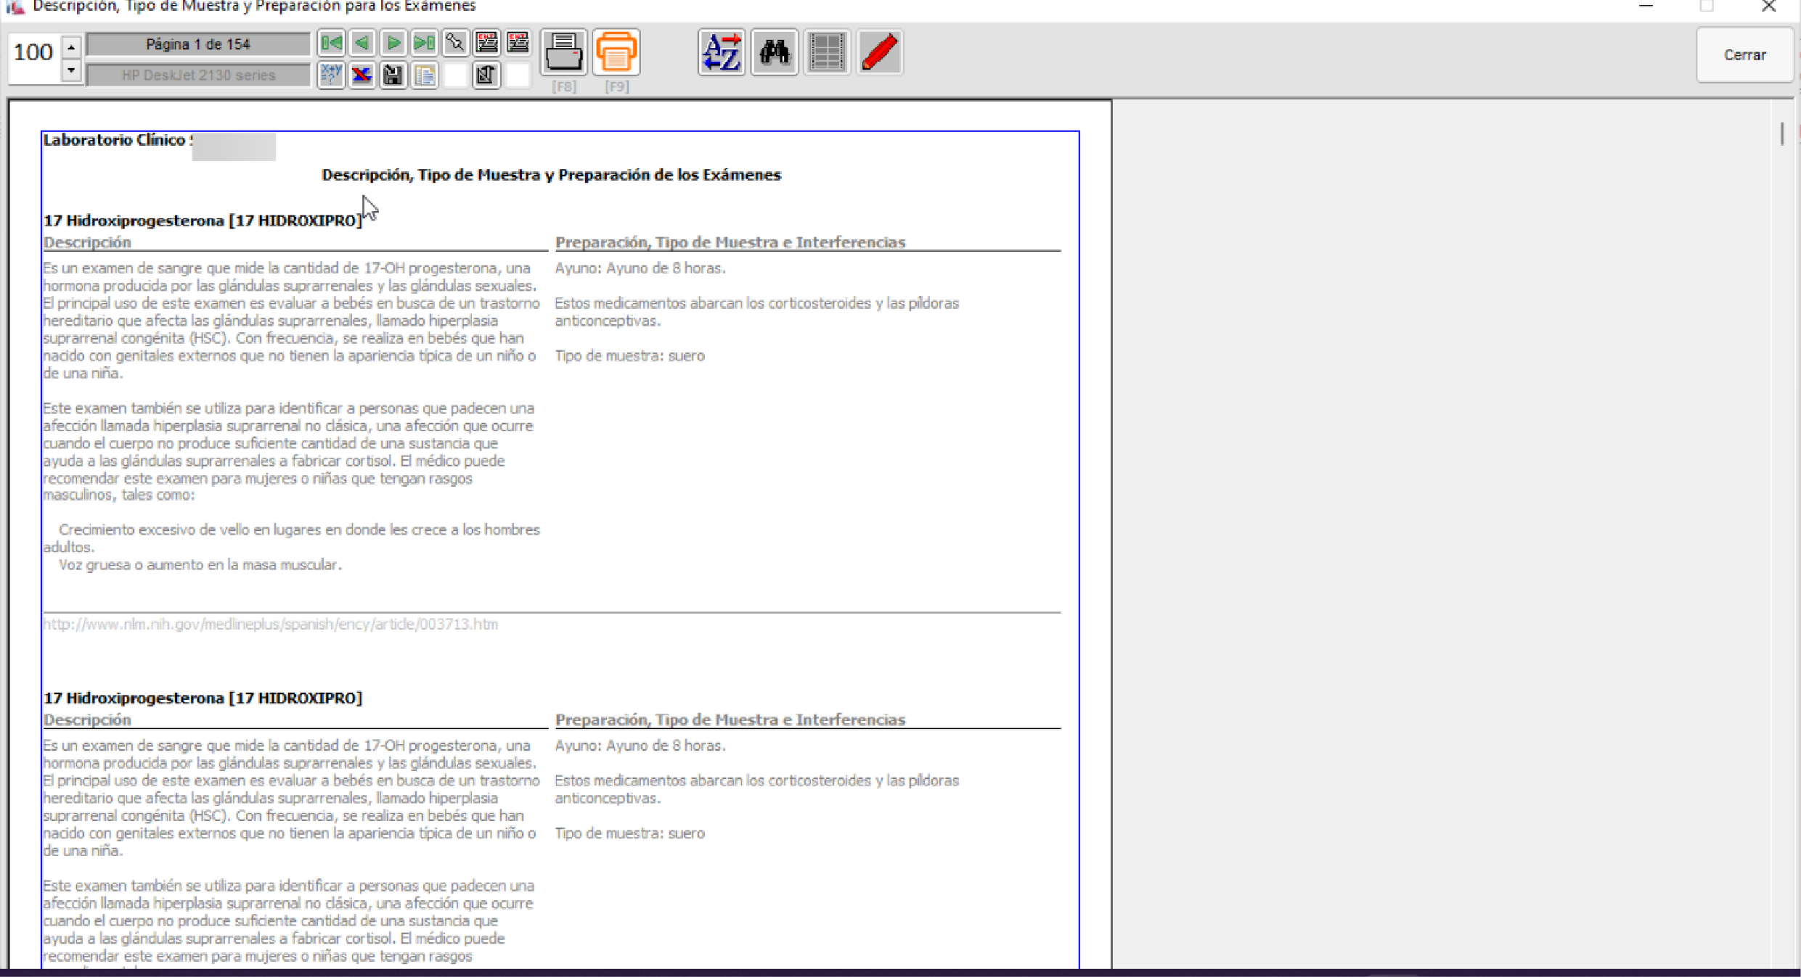The image size is (1801, 977).
Task: Click the zoom value field showing 100
Action: [33, 53]
